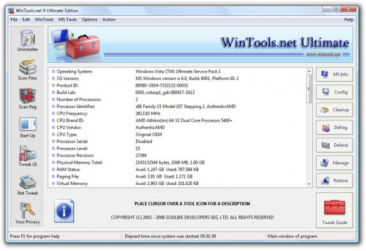Click the red toolbox banner logo
366x251 pixels.
(83, 46)
